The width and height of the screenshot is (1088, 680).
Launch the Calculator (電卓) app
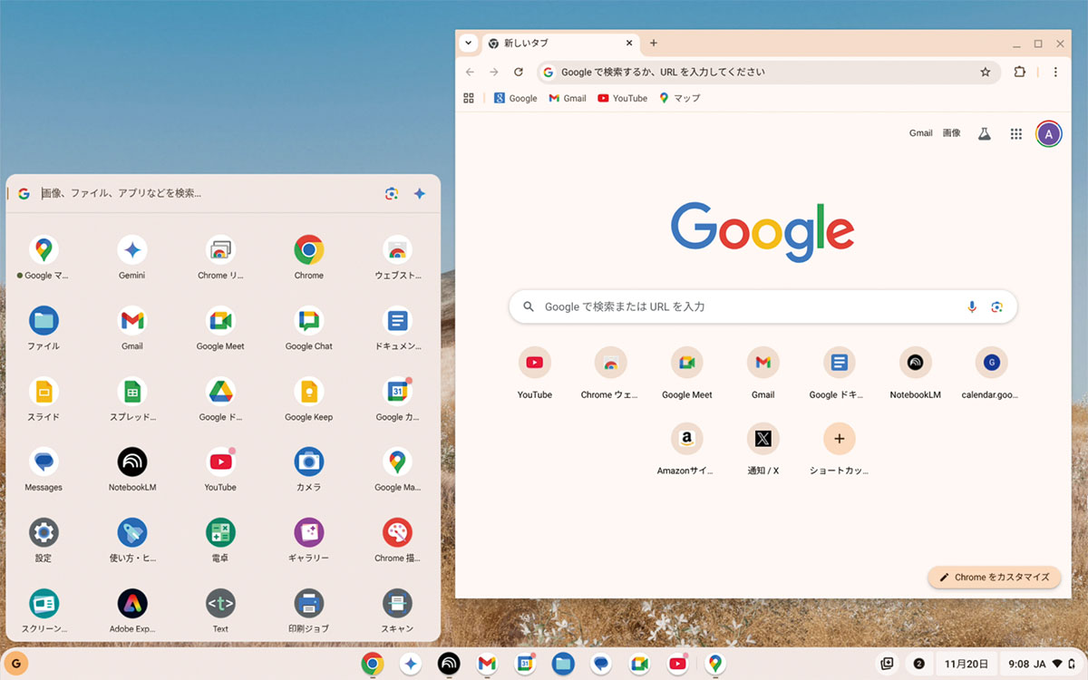(x=220, y=533)
